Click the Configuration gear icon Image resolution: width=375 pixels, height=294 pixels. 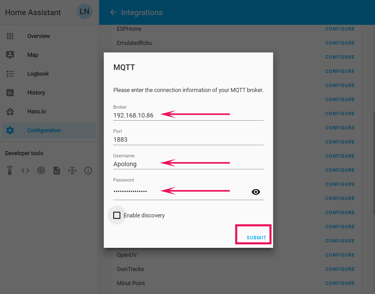[10, 130]
